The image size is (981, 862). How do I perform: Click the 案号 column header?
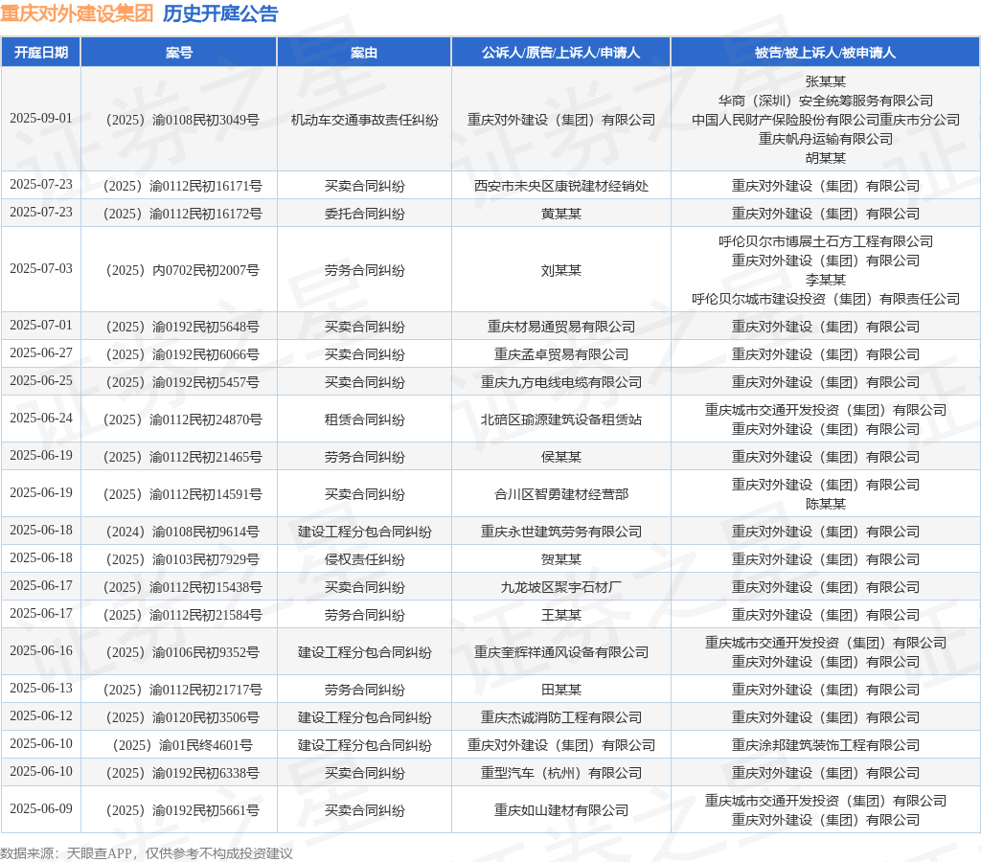tap(179, 53)
